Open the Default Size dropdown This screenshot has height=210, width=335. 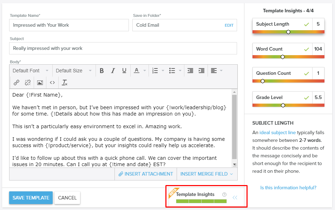pyautogui.click(x=73, y=71)
